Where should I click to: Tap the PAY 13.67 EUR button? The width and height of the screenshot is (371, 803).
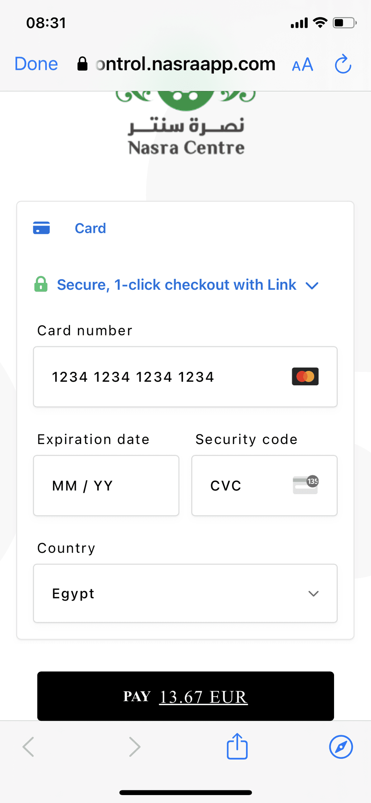coord(185,696)
